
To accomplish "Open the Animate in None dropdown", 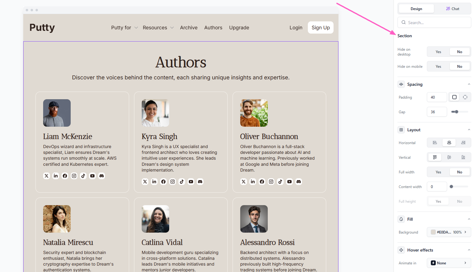I will click(x=449, y=263).
